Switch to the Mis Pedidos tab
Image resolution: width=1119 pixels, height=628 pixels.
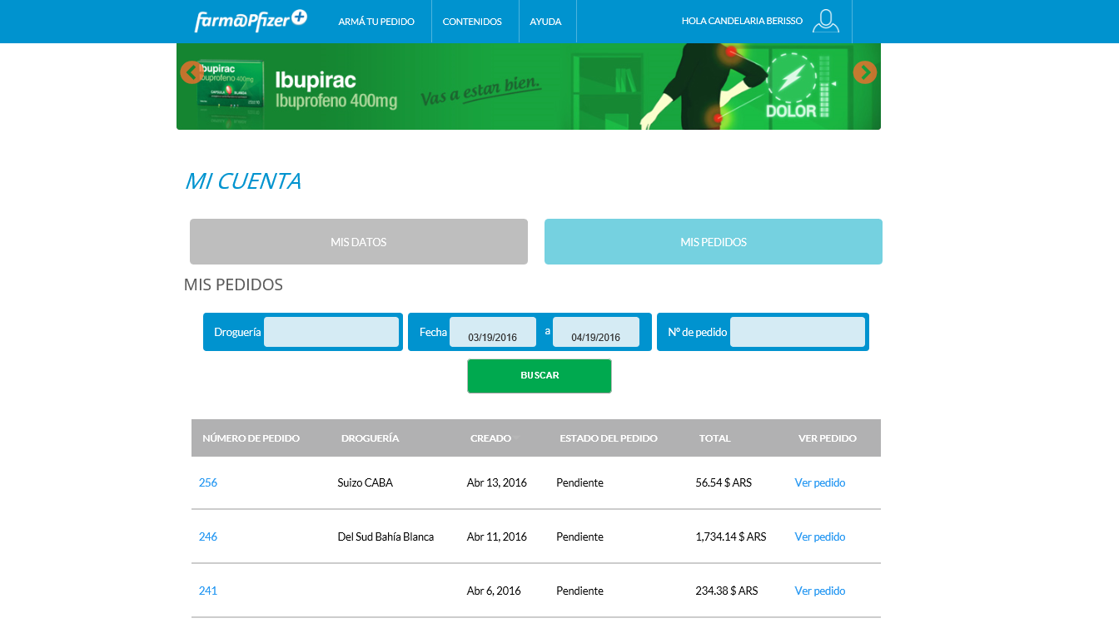pyautogui.click(x=714, y=242)
